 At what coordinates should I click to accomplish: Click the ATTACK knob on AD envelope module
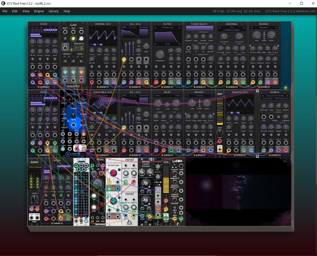click(x=158, y=166)
